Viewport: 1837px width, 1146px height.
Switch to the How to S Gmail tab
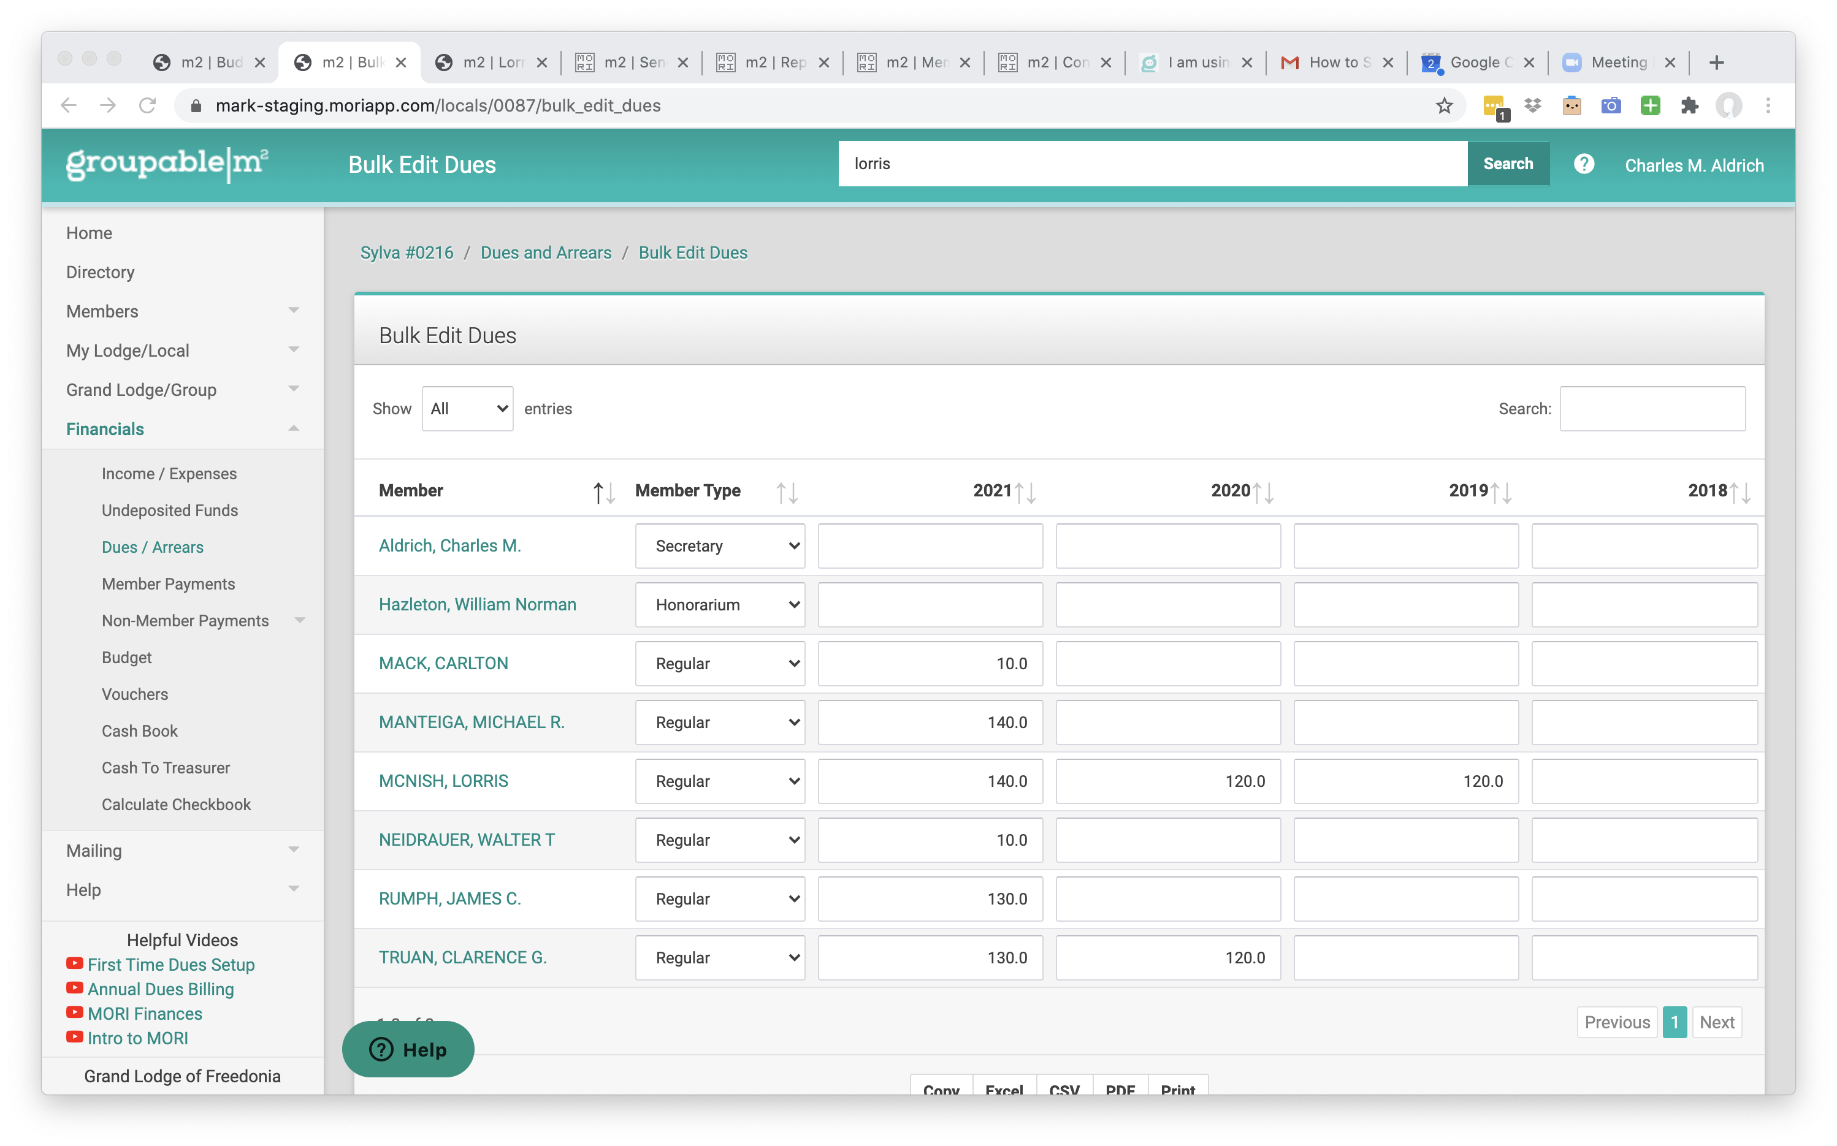(1337, 62)
